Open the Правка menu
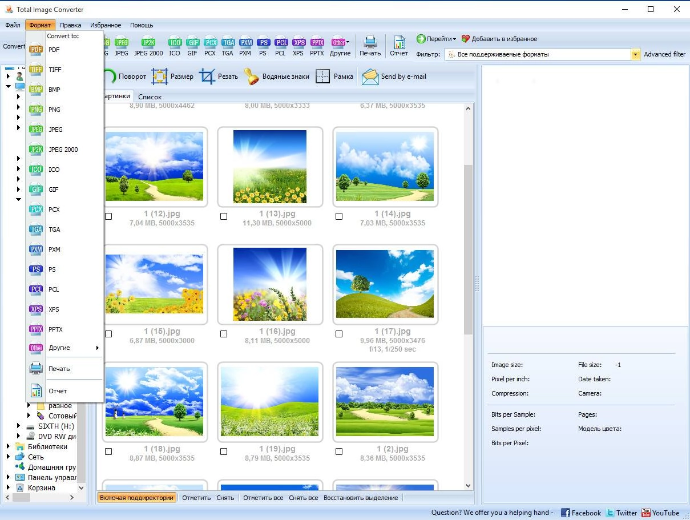The width and height of the screenshot is (690, 520). coord(70,25)
